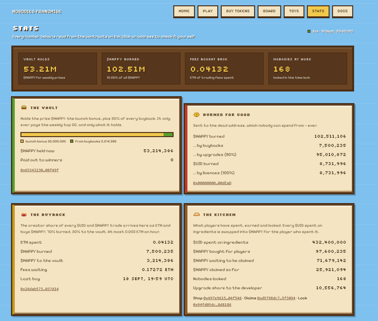Screen dimensions: 378x321
Task: Open the Toys tab
Action: [x=294, y=11]
